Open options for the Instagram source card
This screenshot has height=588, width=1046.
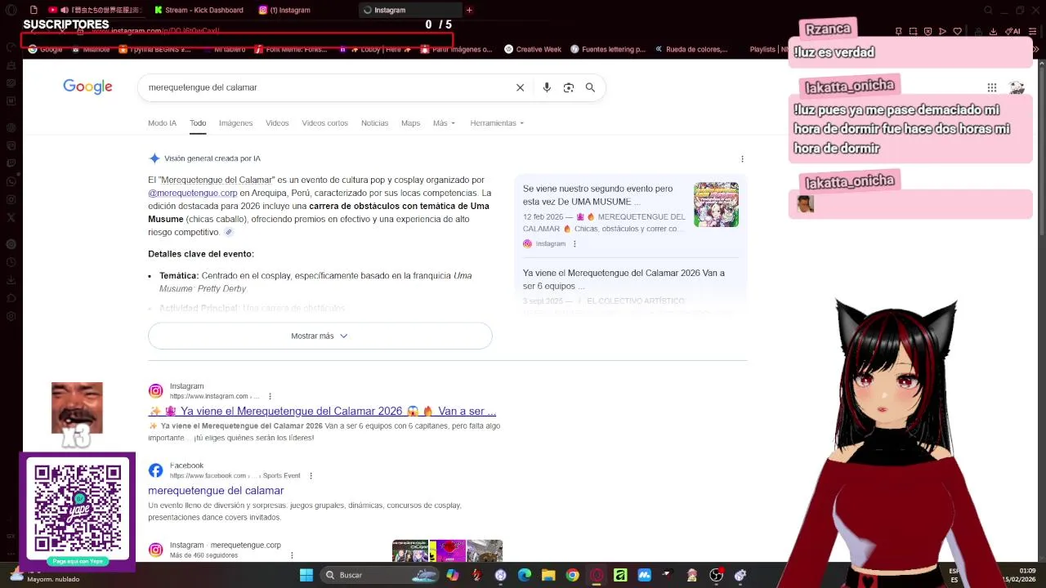point(574,243)
